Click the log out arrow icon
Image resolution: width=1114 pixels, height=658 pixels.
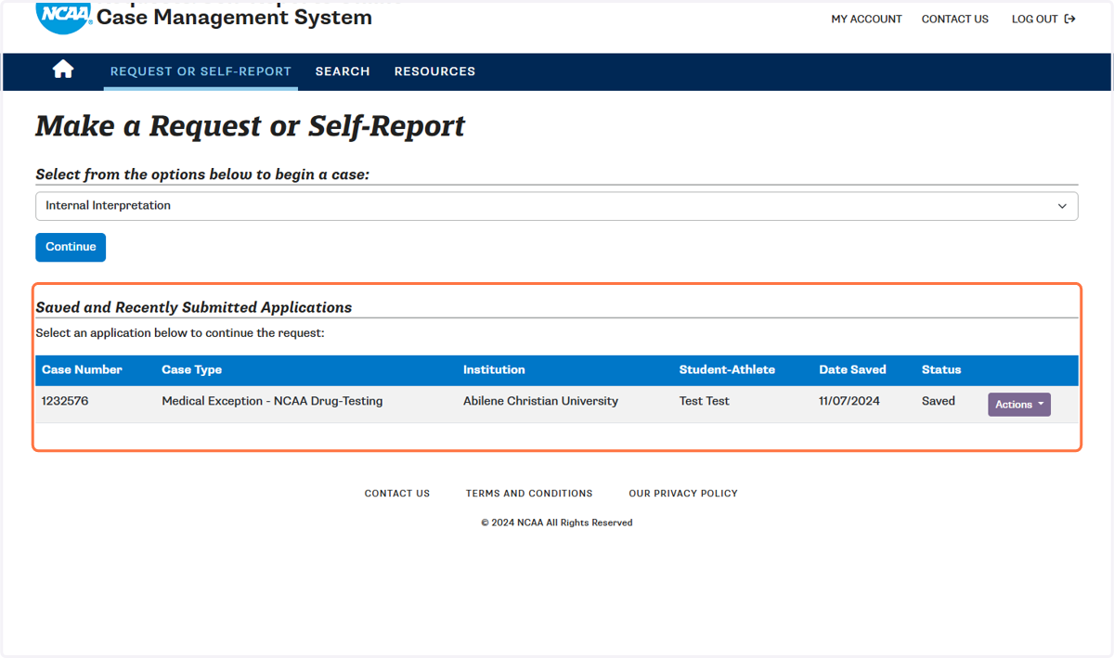1069,19
